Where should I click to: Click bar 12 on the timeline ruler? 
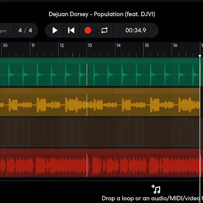point(62,45)
